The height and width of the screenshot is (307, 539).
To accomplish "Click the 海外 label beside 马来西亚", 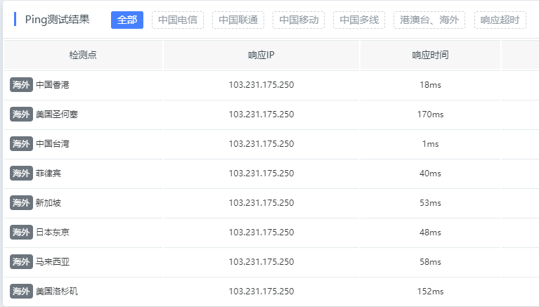I will [21, 262].
